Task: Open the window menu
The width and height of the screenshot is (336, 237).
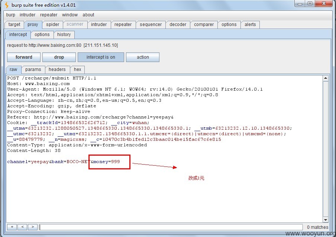Action: point(70,15)
